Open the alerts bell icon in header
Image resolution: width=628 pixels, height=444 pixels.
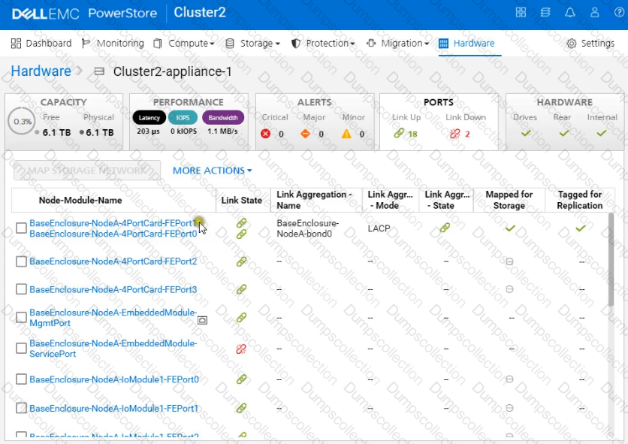click(570, 13)
